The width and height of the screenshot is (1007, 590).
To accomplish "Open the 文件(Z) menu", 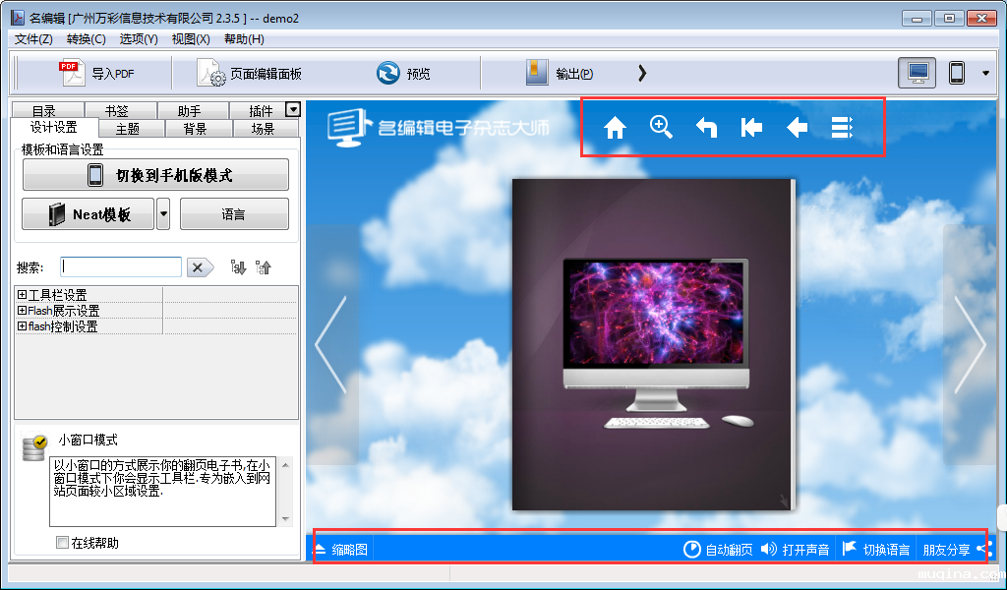I will coord(33,39).
